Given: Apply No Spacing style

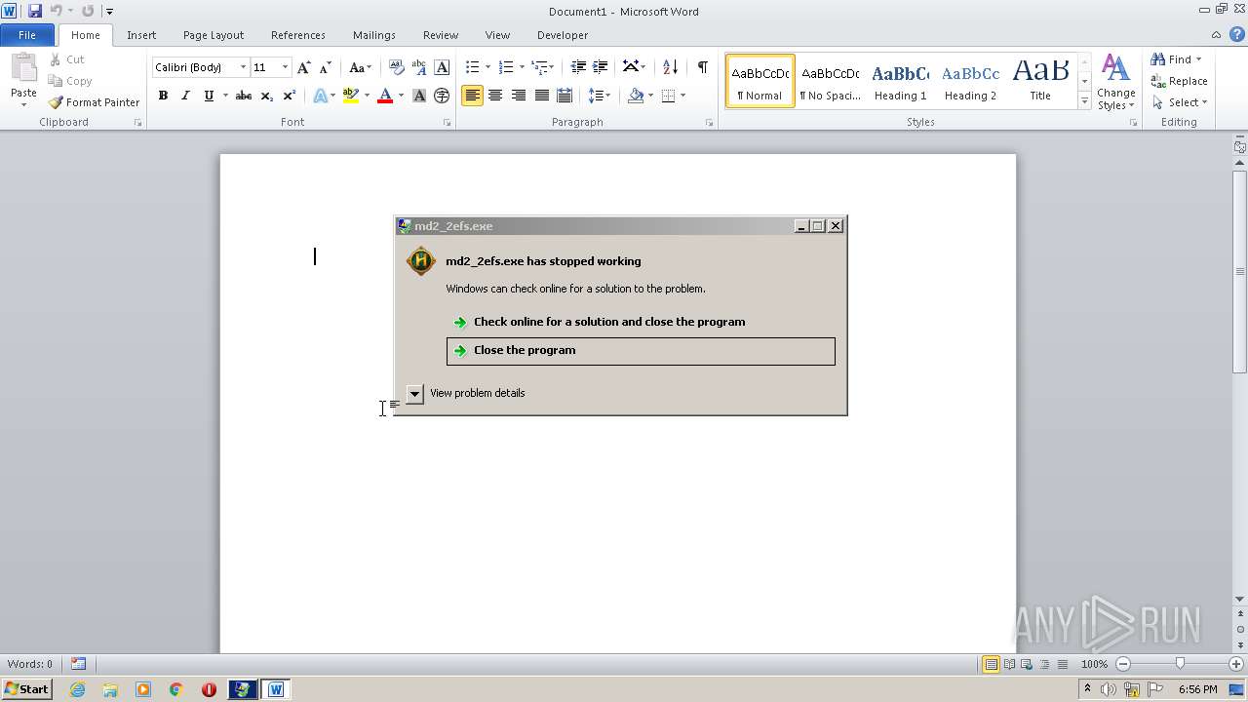Looking at the screenshot, I should (830, 81).
